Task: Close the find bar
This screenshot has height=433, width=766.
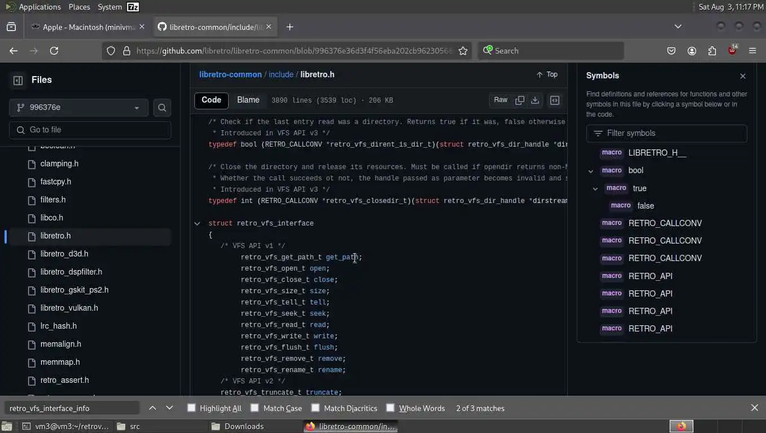Action: [755, 408]
